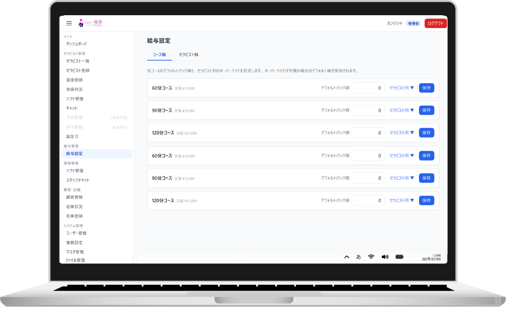Expand セラピスト別 in second 120分コース row
The height and width of the screenshot is (309, 506).
pos(402,201)
